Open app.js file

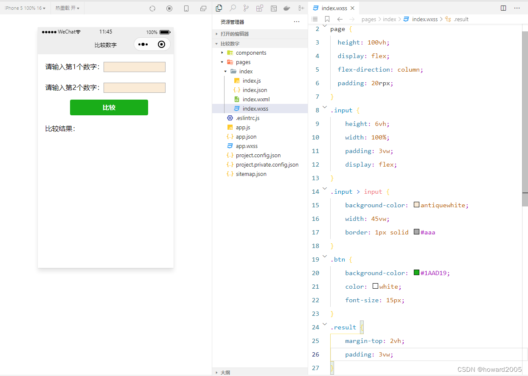click(x=260, y=128)
